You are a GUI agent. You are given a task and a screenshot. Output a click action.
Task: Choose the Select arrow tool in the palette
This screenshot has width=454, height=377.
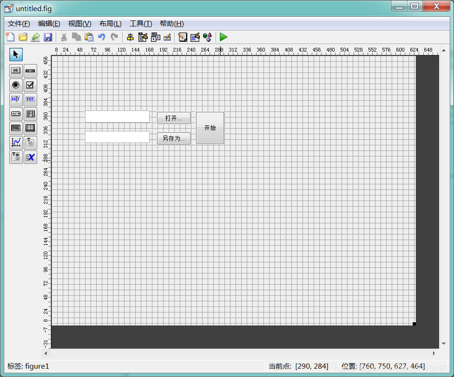click(16, 55)
